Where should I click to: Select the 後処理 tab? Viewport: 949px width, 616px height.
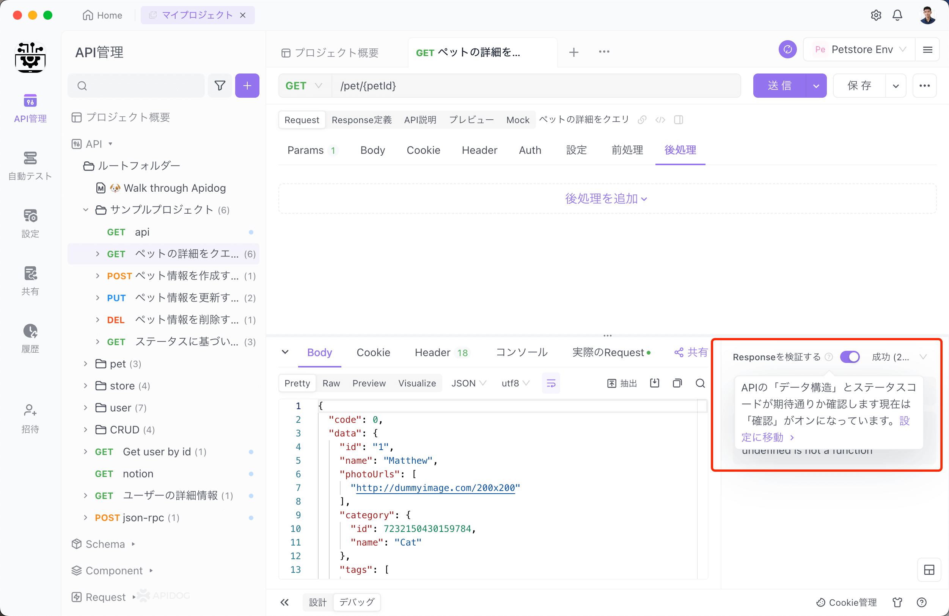680,150
